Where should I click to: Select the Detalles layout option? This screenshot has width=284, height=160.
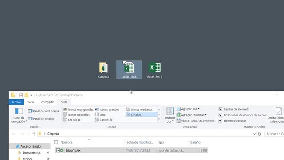(x=141, y=115)
